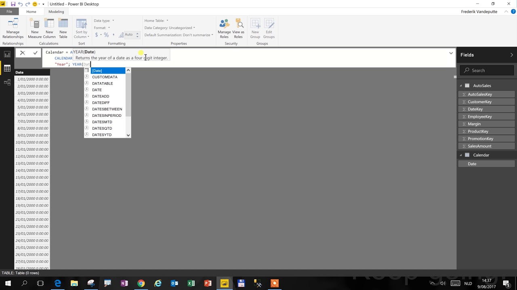Click the smiley feedback icon
This screenshot has height=290, width=517.
pos(35,4)
